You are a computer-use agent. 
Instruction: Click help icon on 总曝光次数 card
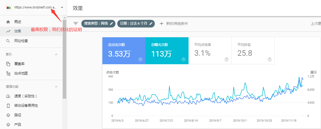click(184, 59)
